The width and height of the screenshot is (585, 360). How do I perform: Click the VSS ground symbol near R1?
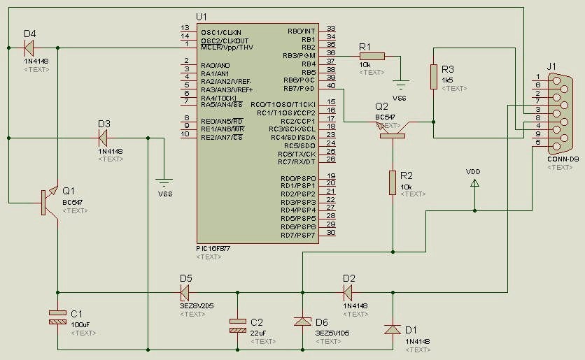pyautogui.click(x=401, y=85)
